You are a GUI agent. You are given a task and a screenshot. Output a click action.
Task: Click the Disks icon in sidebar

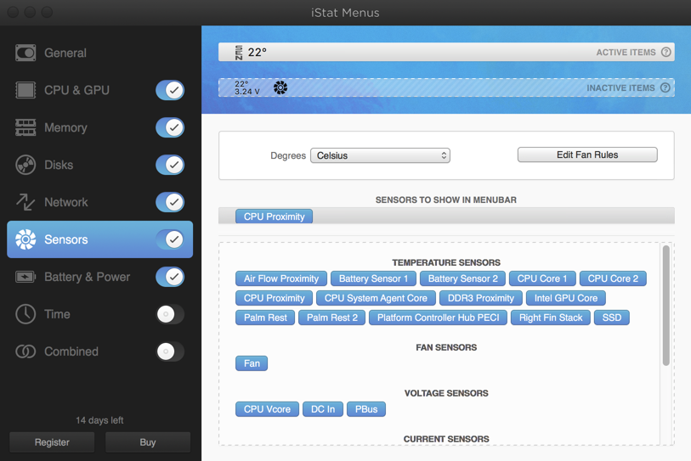[x=25, y=165]
